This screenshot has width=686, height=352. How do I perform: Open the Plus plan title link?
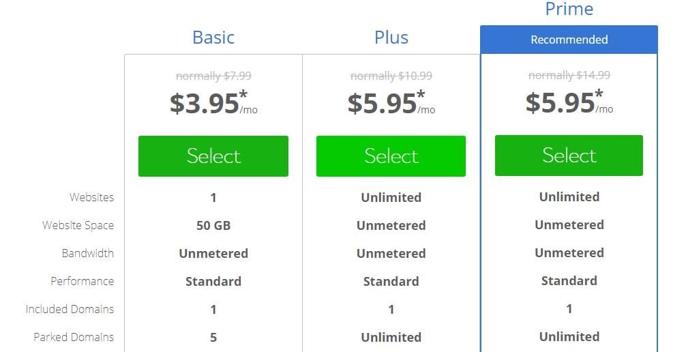click(391, 38)
